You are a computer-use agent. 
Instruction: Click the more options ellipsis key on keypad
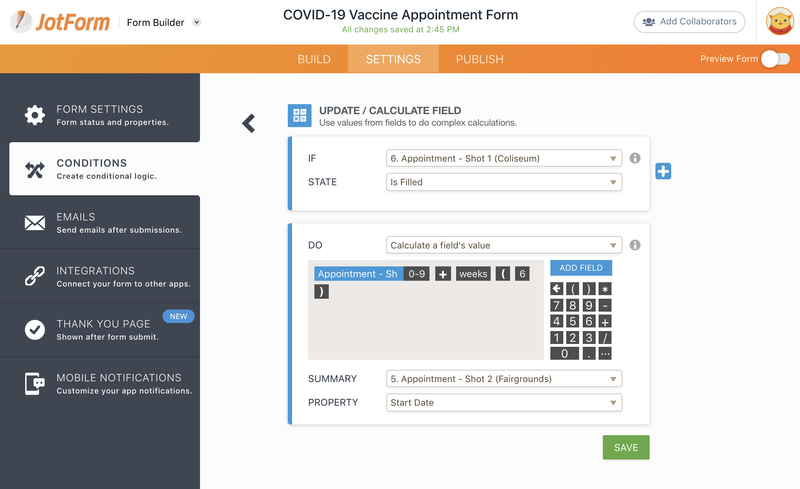[x=605, y=354]
